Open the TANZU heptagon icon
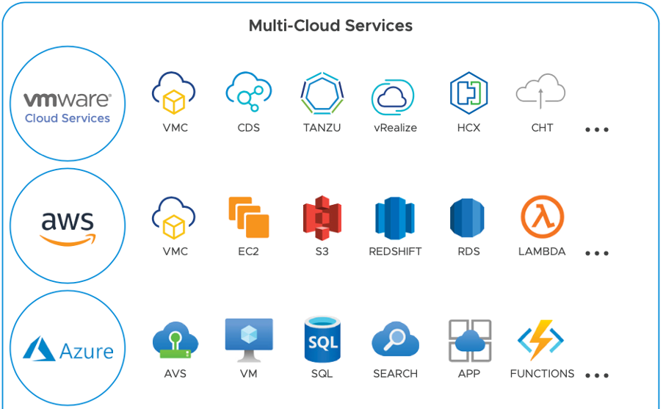This screenshot has height=409, width=663. [322, 93]
